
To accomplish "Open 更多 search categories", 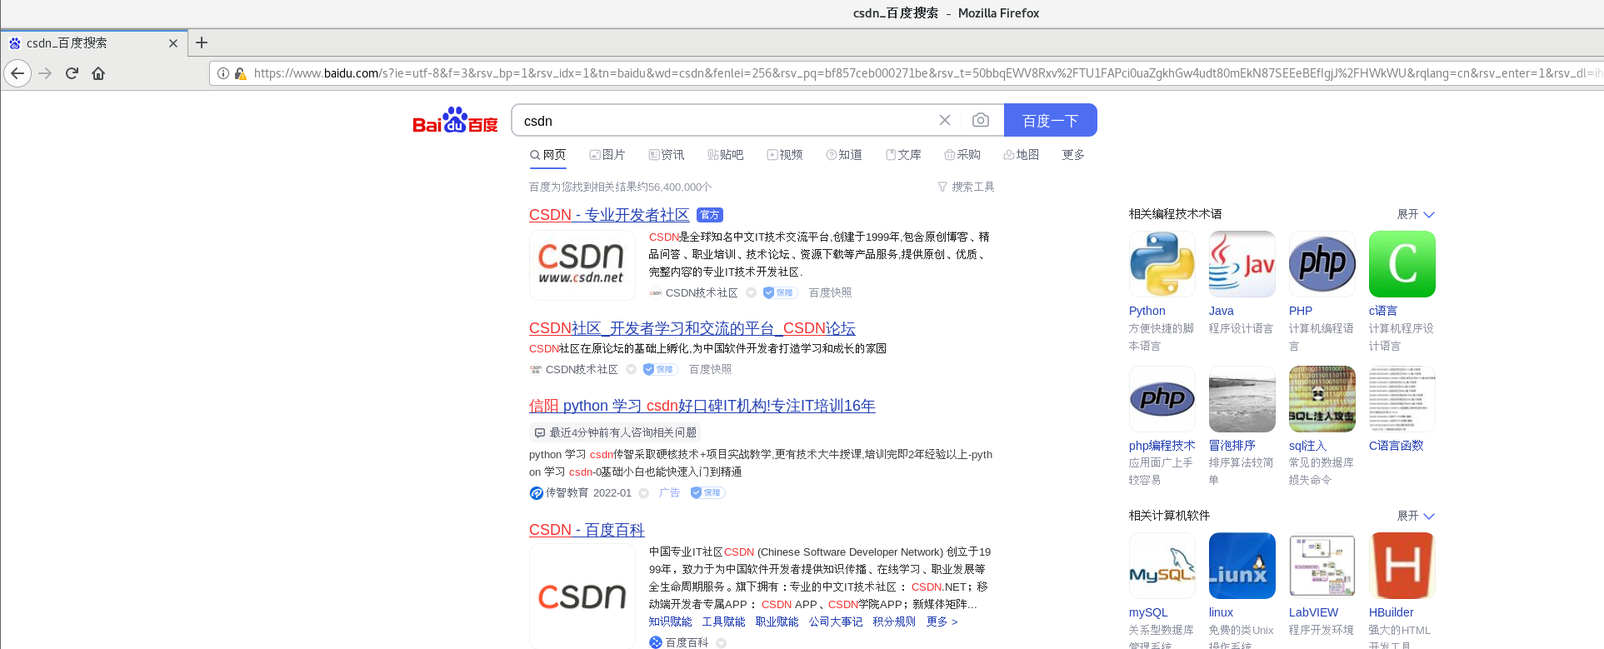I will (x=1073, y=155).
